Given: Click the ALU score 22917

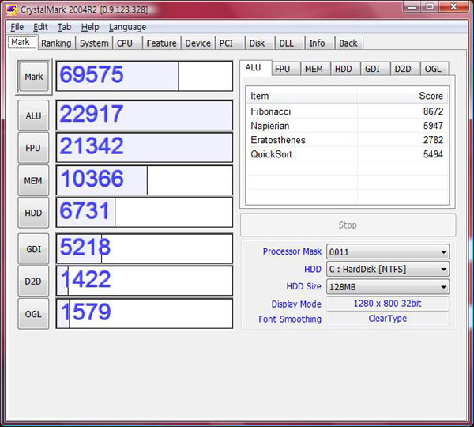Looking at the screenshot, I should 92,114.
